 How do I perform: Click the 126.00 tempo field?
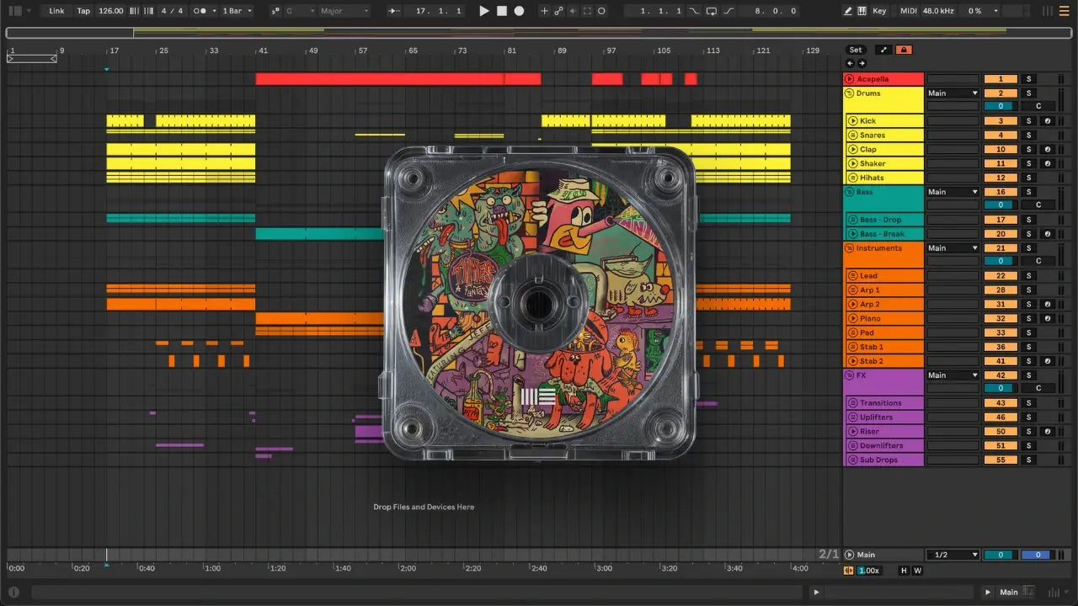click(110, 11)
